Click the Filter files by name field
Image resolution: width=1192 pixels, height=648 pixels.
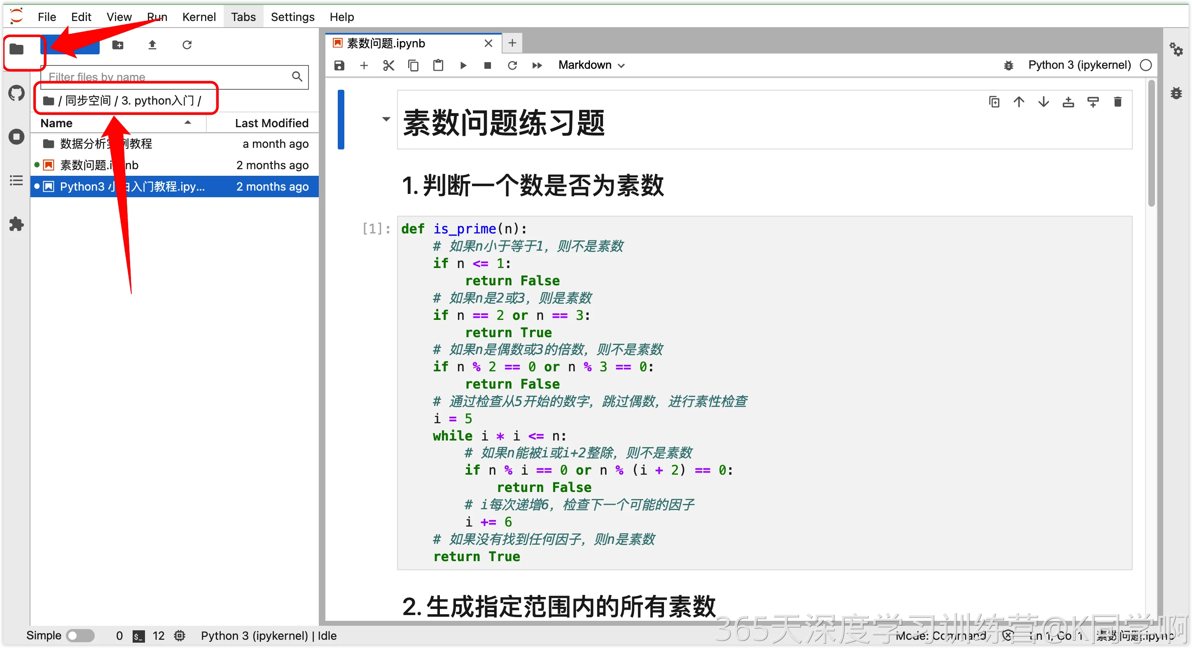tap(175, 77)
